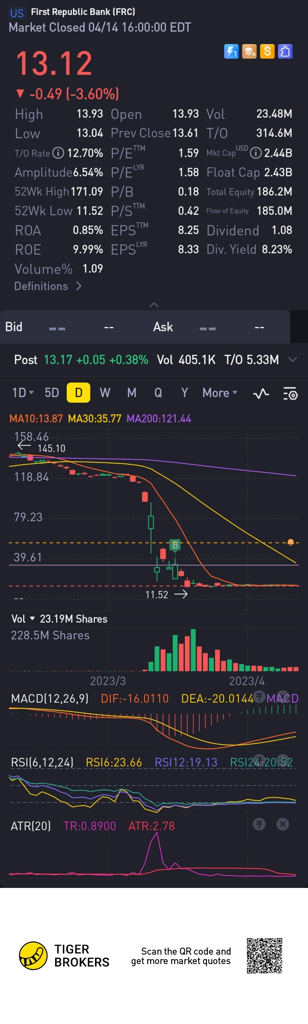Tap the blue lightning bolt badge icon

[231, 52]
